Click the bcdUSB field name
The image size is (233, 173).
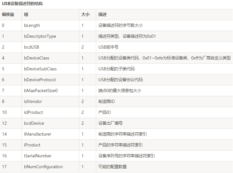(31, 47)
